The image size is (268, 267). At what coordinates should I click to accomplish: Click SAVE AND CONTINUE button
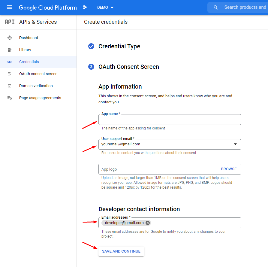(121, 251)
